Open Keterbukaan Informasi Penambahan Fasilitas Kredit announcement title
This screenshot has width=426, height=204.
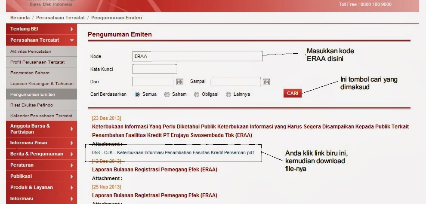(x=250, y=131)
